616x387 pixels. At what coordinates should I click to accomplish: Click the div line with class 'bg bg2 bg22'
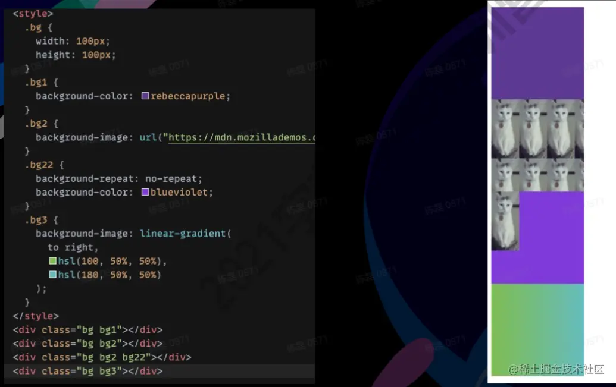[x=102, y=357]
